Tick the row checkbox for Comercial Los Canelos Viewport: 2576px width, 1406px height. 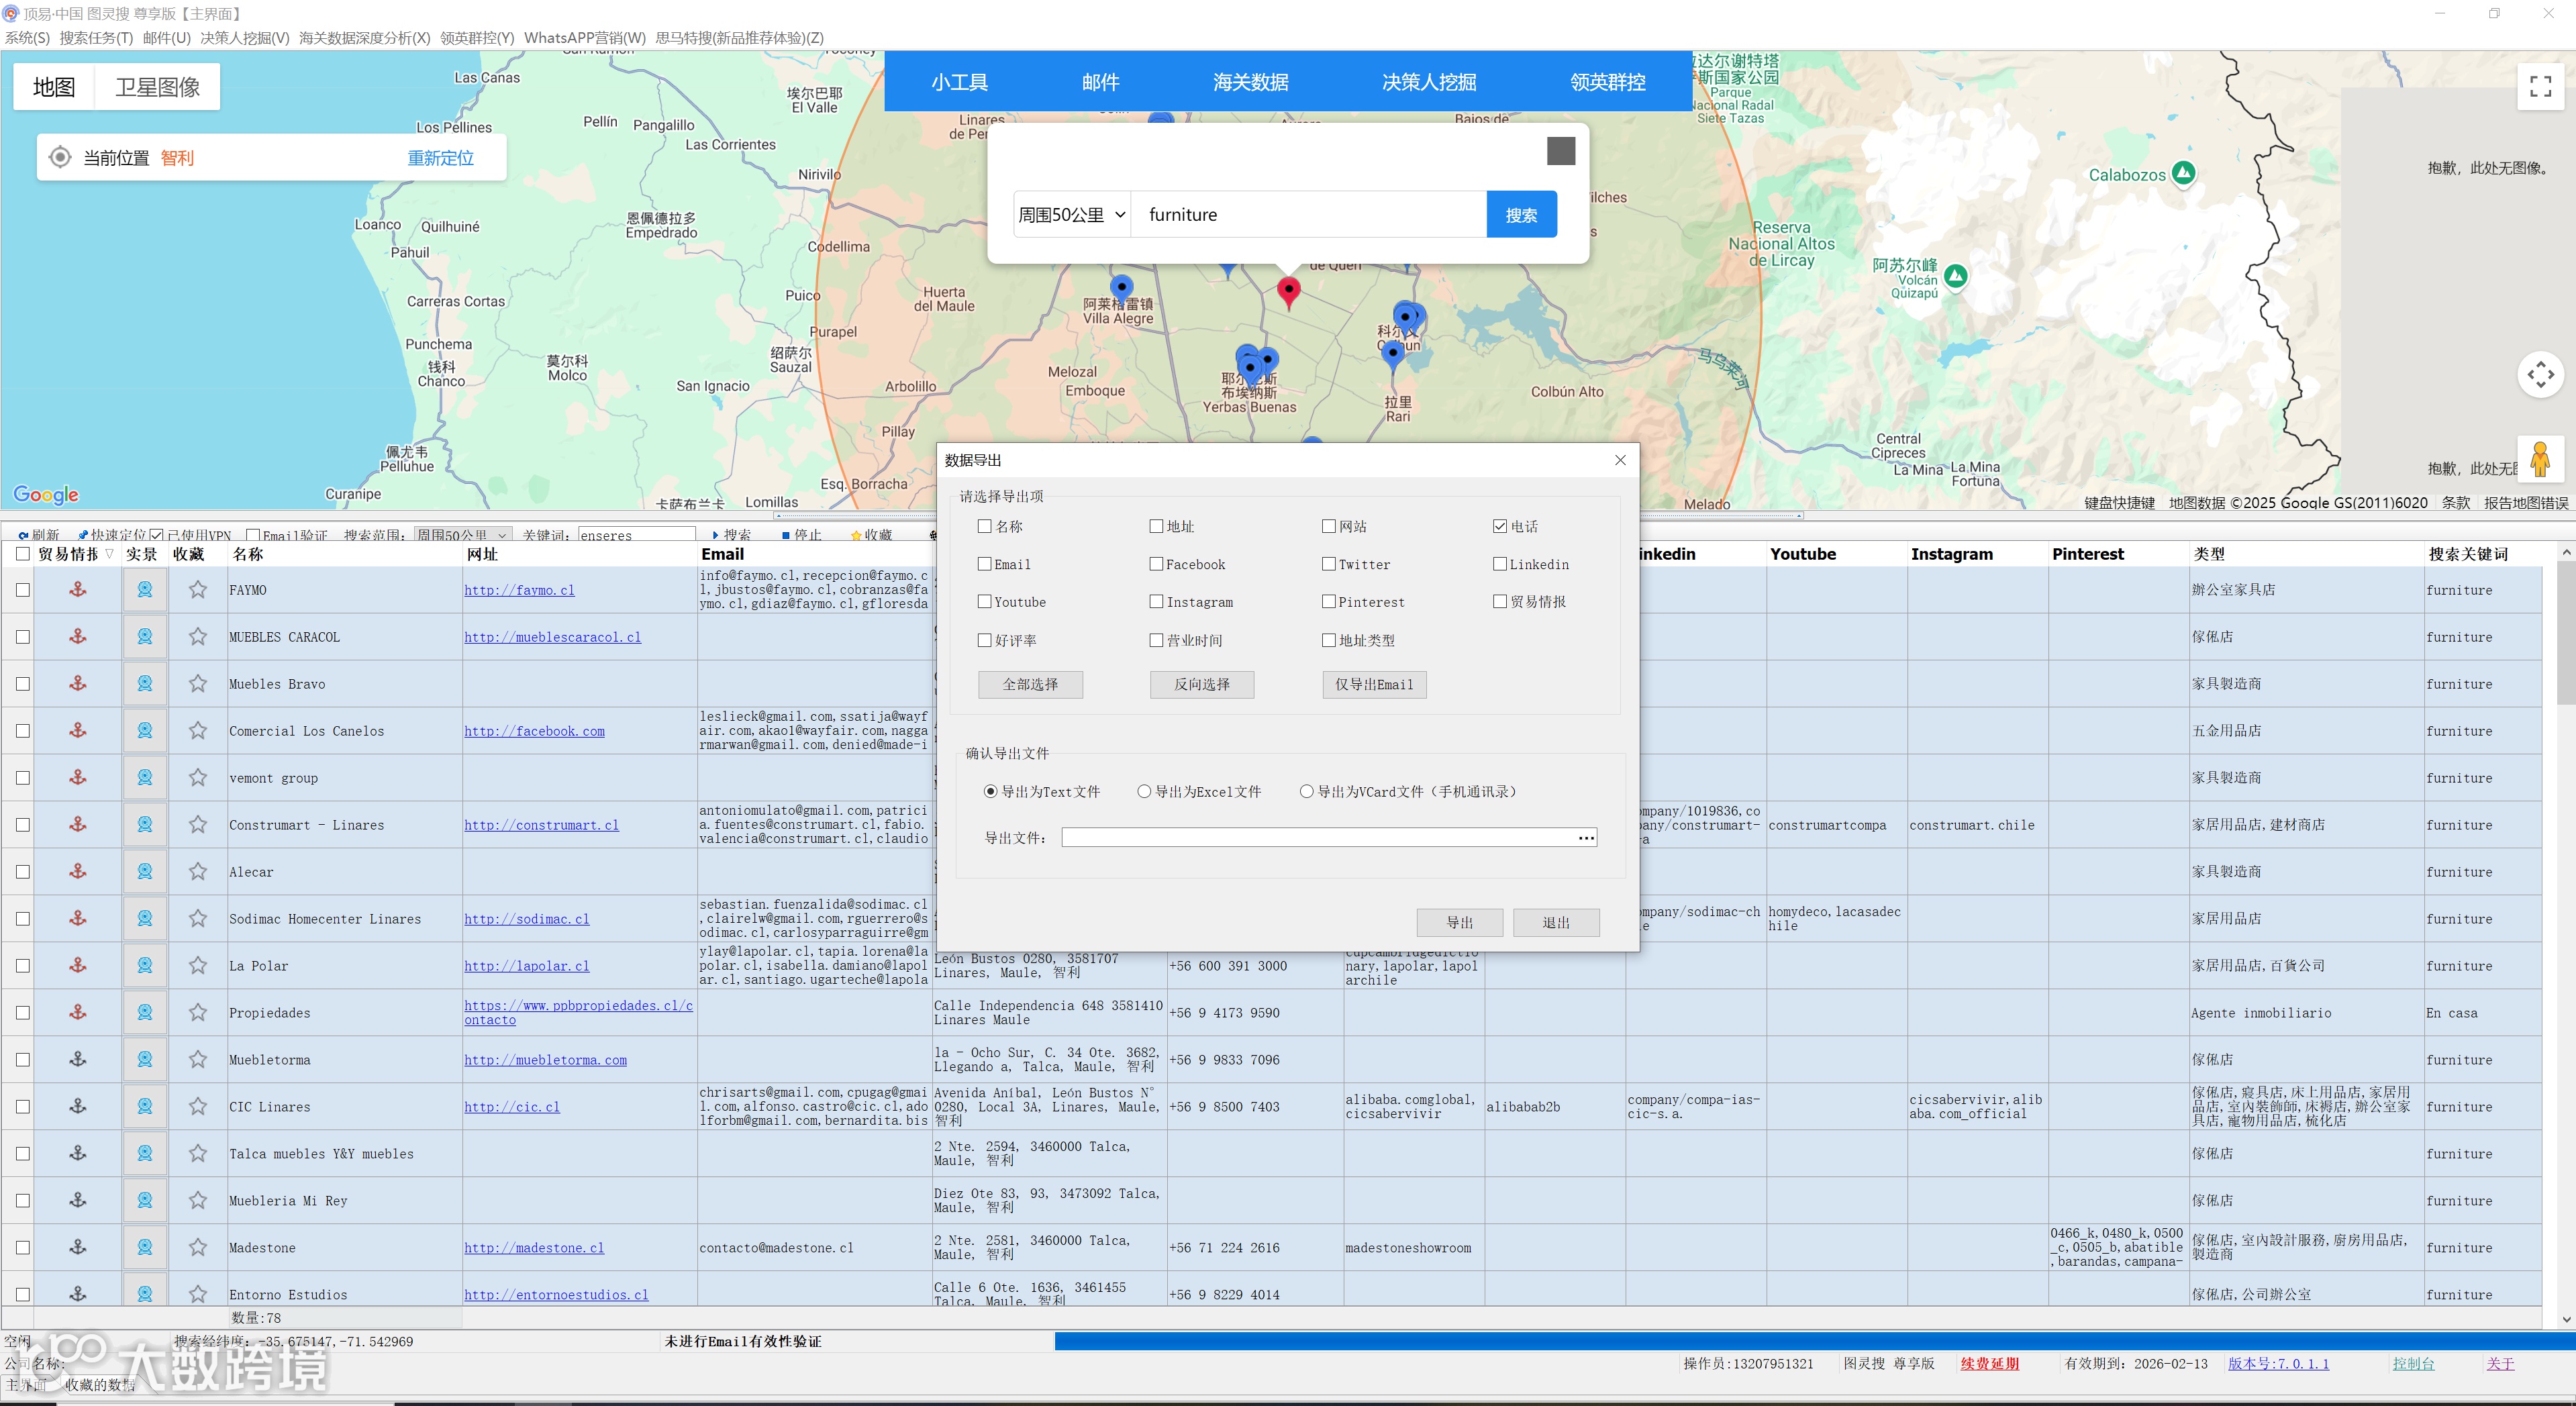[x=23, y=731]
